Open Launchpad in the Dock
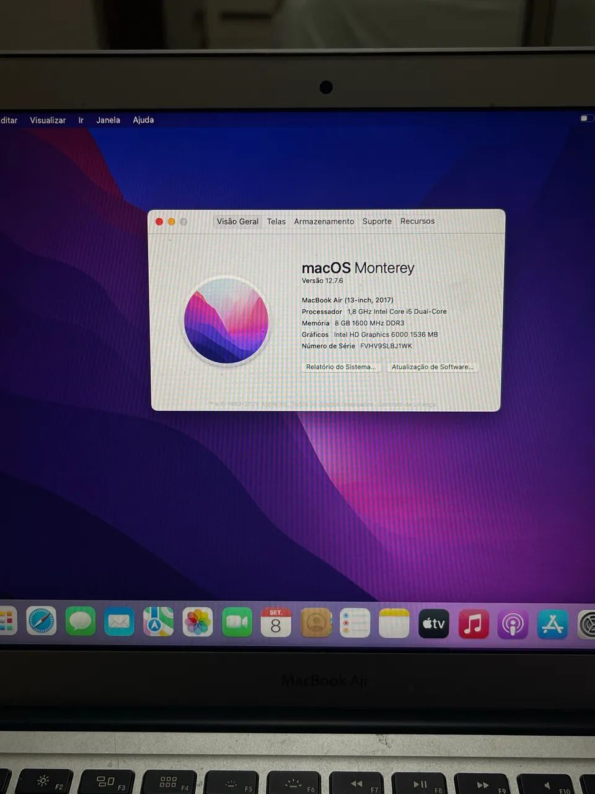Viewport: 595px width, 794px height. (x=7, y=621)
